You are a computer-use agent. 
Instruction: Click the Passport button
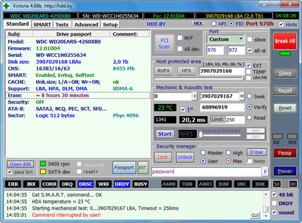(x=124, y=168)
